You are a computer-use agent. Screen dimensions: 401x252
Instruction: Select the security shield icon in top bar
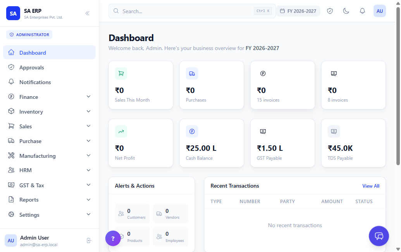(330, 11)
